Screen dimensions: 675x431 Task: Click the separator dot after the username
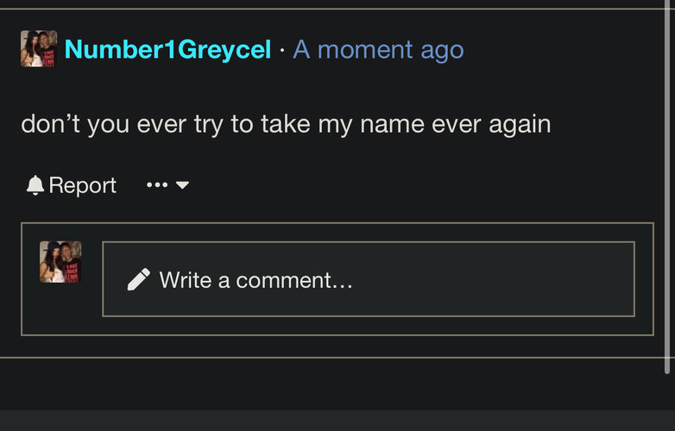click(x=282, y=50)
